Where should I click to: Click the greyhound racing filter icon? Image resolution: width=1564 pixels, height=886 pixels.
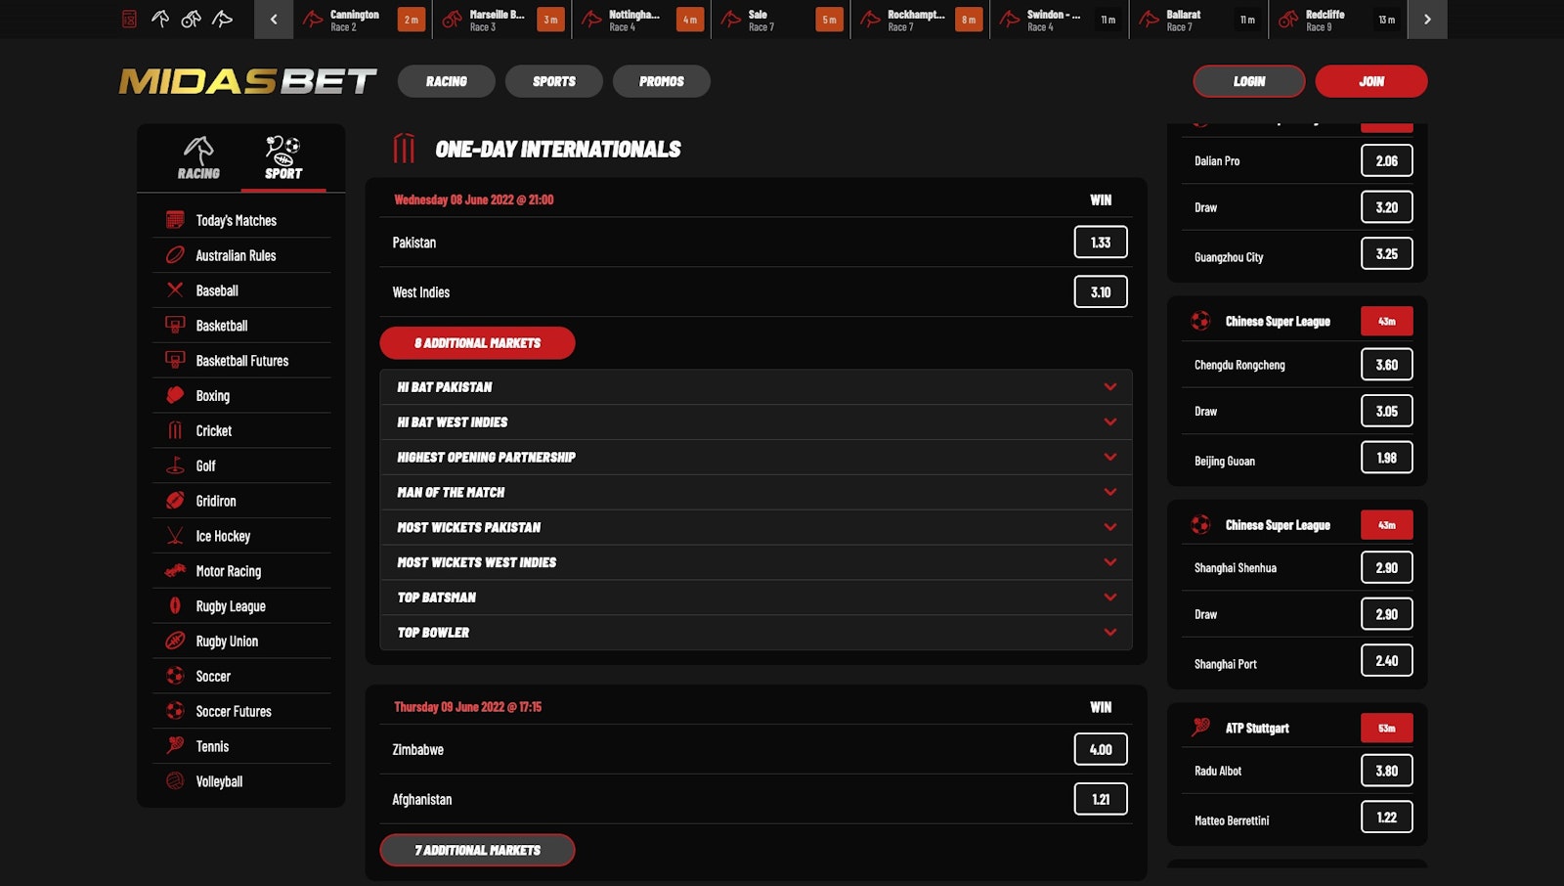click(223, 19)
